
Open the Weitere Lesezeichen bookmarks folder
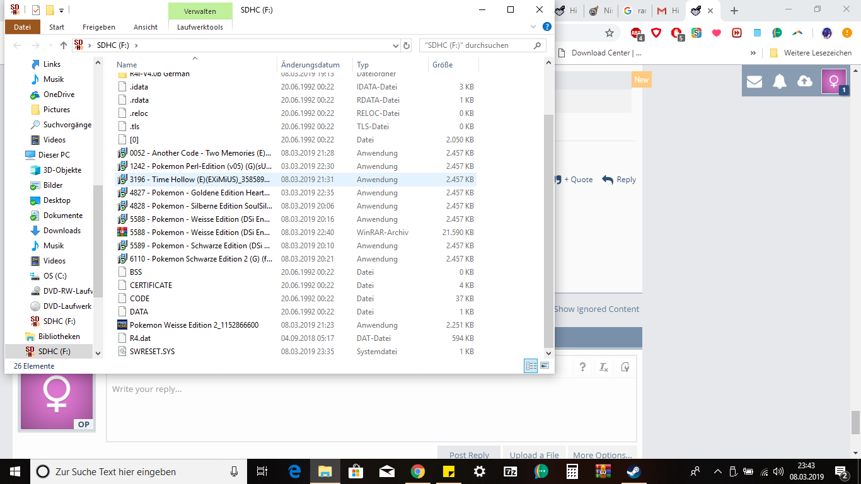coord(811,53)
